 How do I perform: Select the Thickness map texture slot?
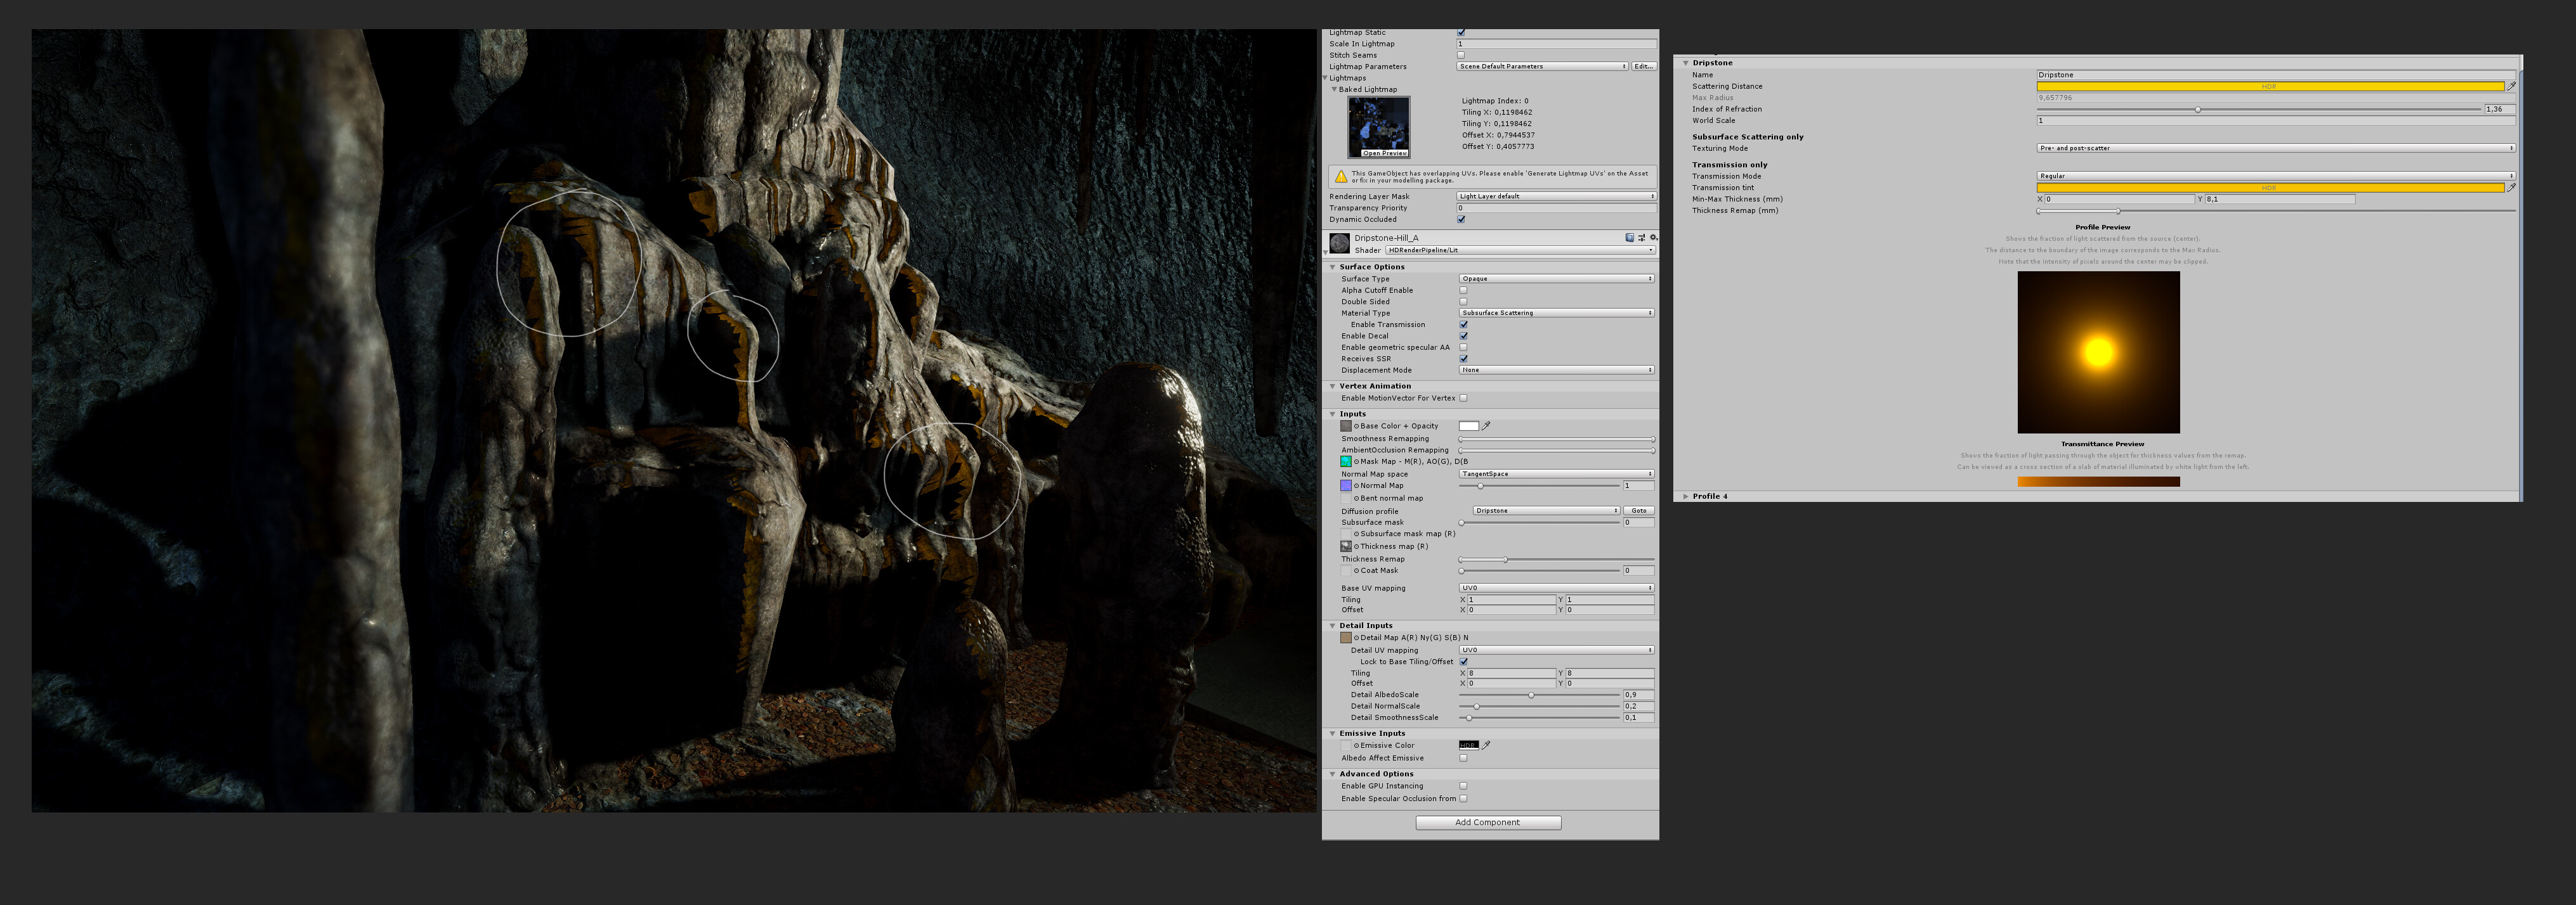coord(1345,546)
